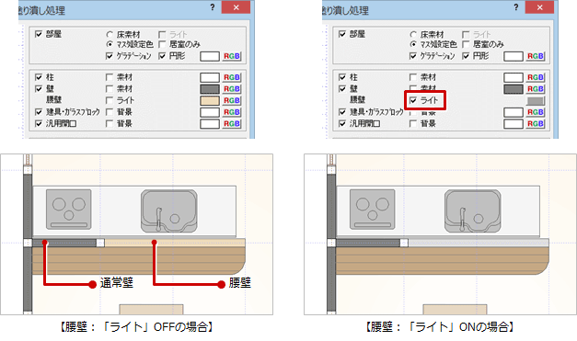577x341 pixels.
Task: Select マス別設定色 radio button in right dialog
Action: pos(413,44)
